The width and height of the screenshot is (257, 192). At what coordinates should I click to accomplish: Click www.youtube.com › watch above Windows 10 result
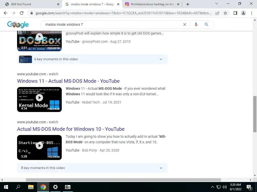coord(38,122)
